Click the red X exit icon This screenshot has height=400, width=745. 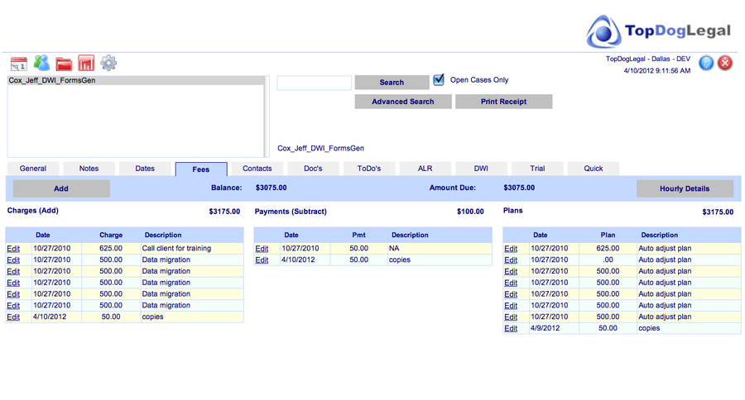click(x=724, y=63)
